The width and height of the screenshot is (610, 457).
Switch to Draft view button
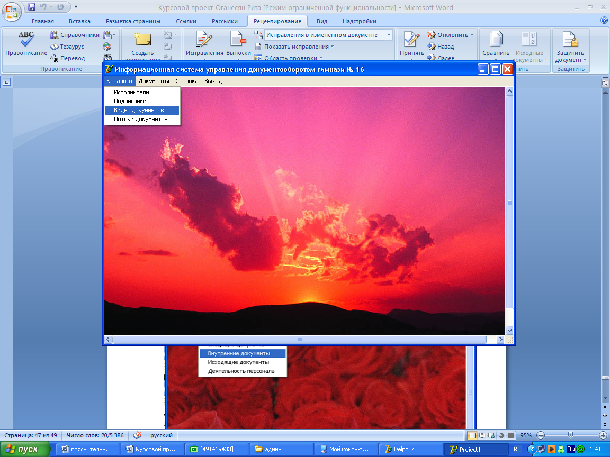coord(511,436)
